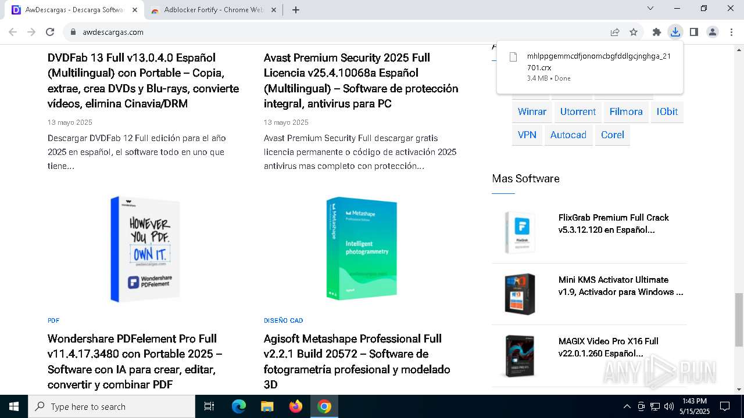Screen dimensions: 744x418
Task: Open the Extensions puzzle icon
Action: click(657, 32)
